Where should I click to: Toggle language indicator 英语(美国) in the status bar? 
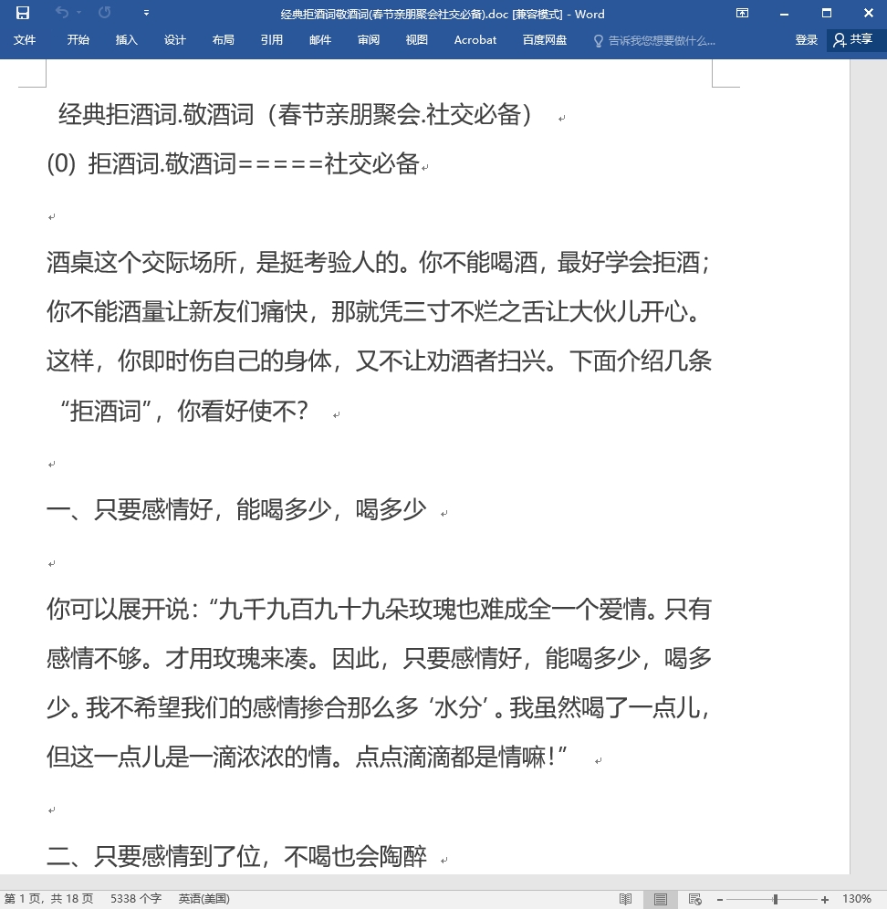pyautogui.click(x=203, y=899)
